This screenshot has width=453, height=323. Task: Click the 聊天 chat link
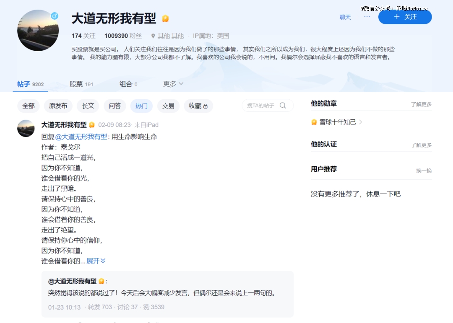pos(345,17)
